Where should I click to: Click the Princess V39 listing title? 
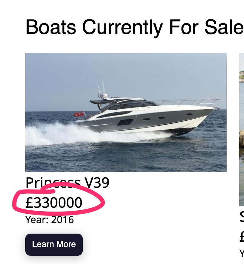pos(67,183)
